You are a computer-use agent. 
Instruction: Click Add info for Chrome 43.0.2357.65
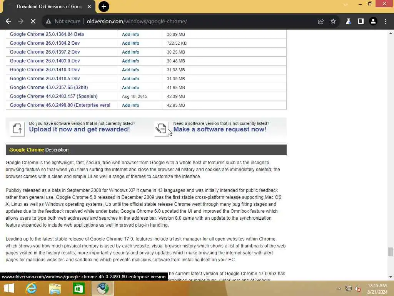[130, 87]
